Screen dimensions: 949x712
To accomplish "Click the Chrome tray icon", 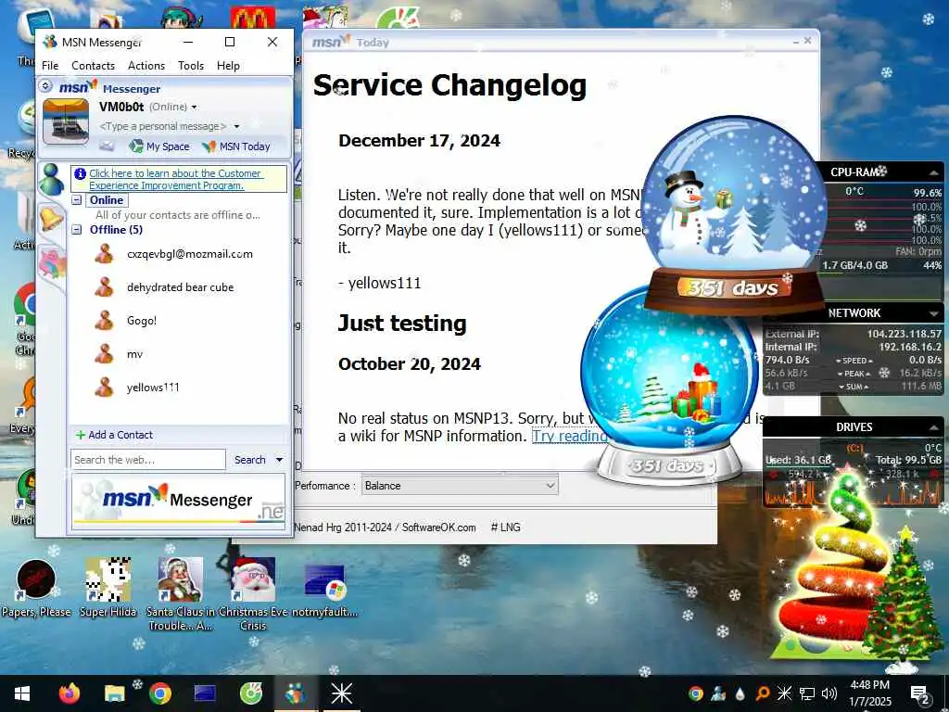I will pyautogui.click(x=695, y=693).
